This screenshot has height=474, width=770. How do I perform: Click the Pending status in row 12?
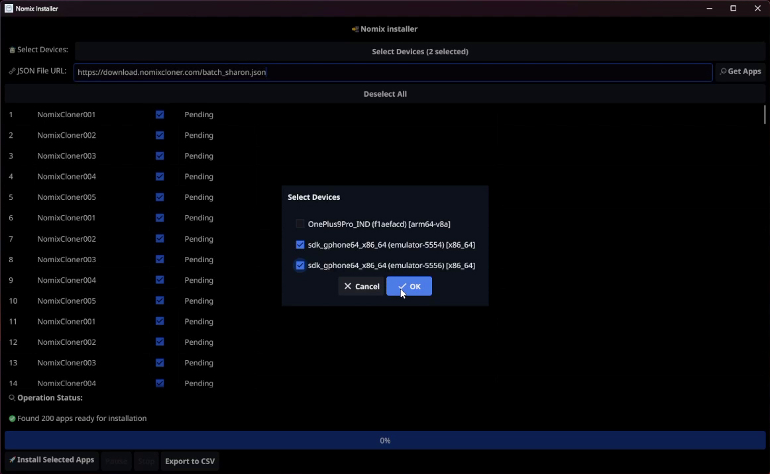click(x=199, y=342)
